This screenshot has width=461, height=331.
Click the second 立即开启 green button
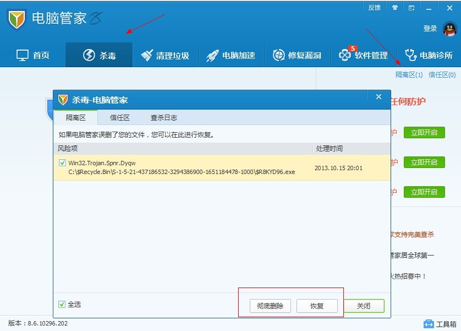pyautogui.click(x=424, y=162)
